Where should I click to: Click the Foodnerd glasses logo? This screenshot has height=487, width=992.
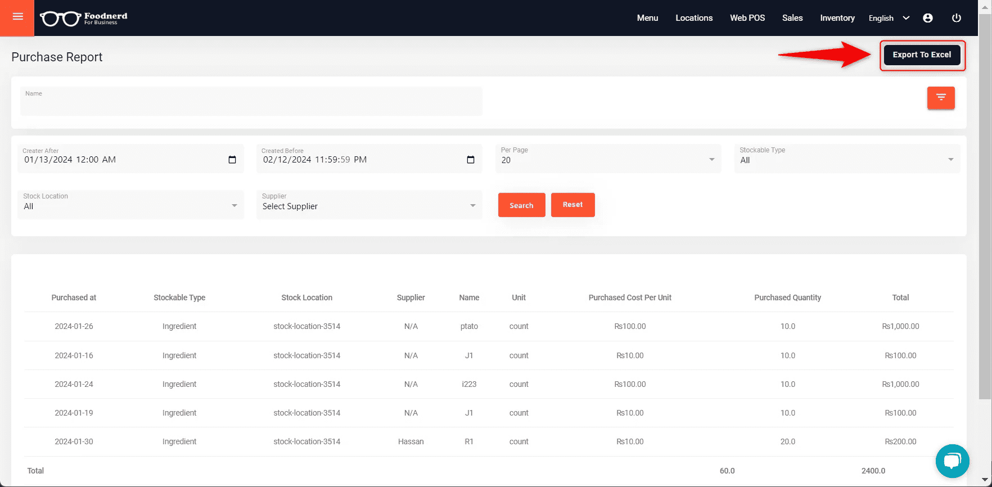[84, 18]
